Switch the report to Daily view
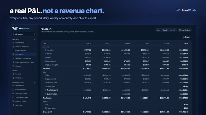Viewport: 206px width, 115px height. click(158, 30)
